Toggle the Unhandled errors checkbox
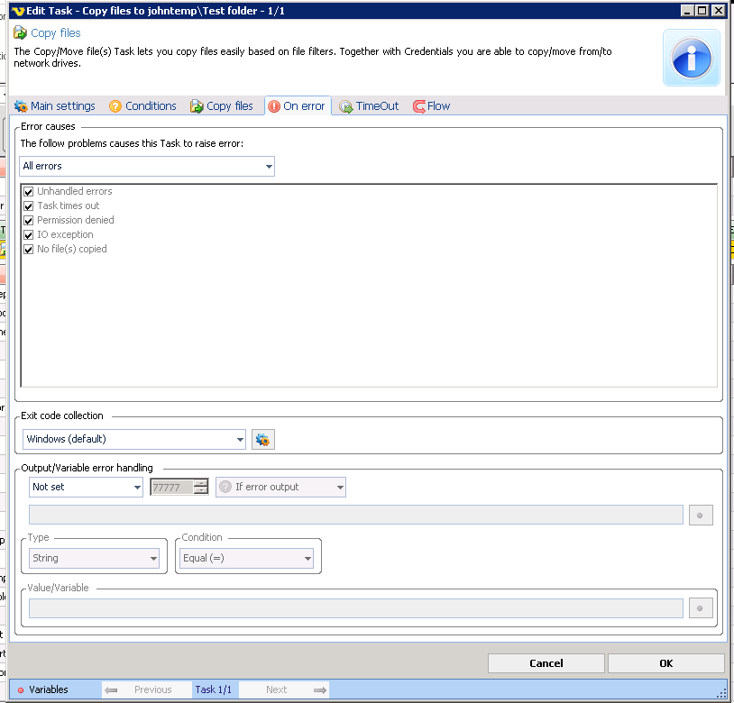The height and width of the screenshot is (703, 734). 29,192
